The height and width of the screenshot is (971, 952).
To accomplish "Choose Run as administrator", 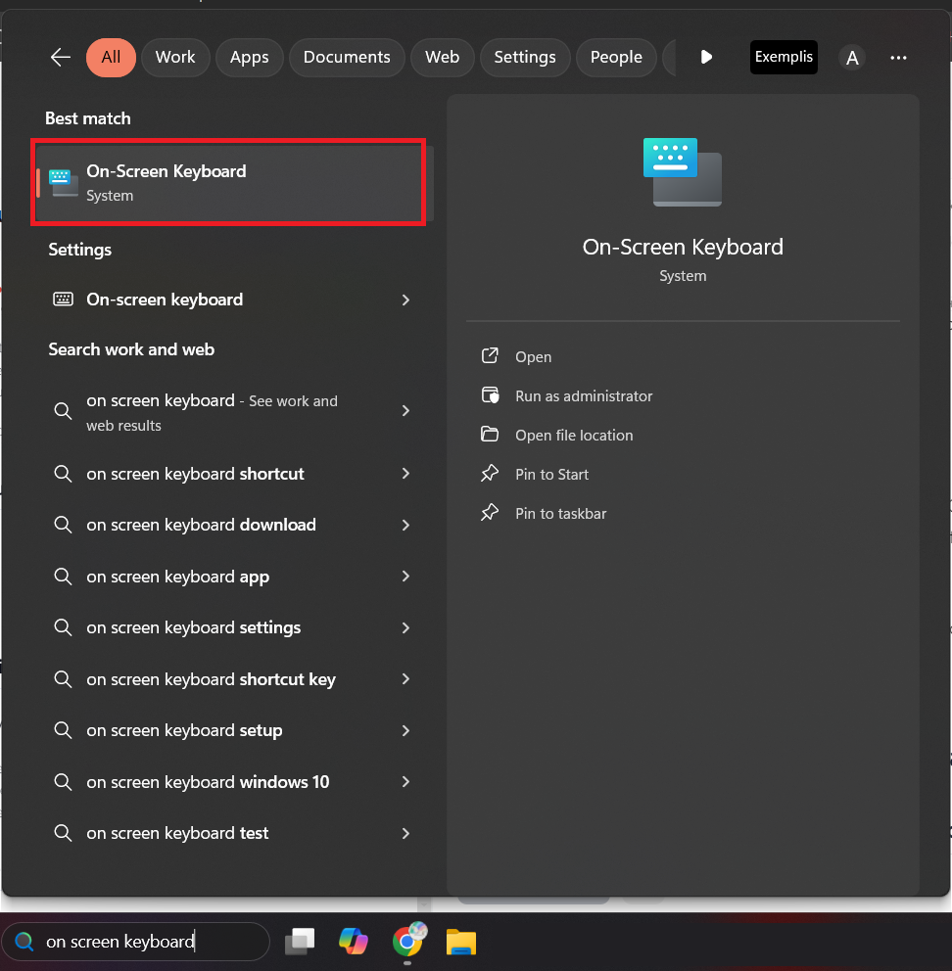I will 584,396.
